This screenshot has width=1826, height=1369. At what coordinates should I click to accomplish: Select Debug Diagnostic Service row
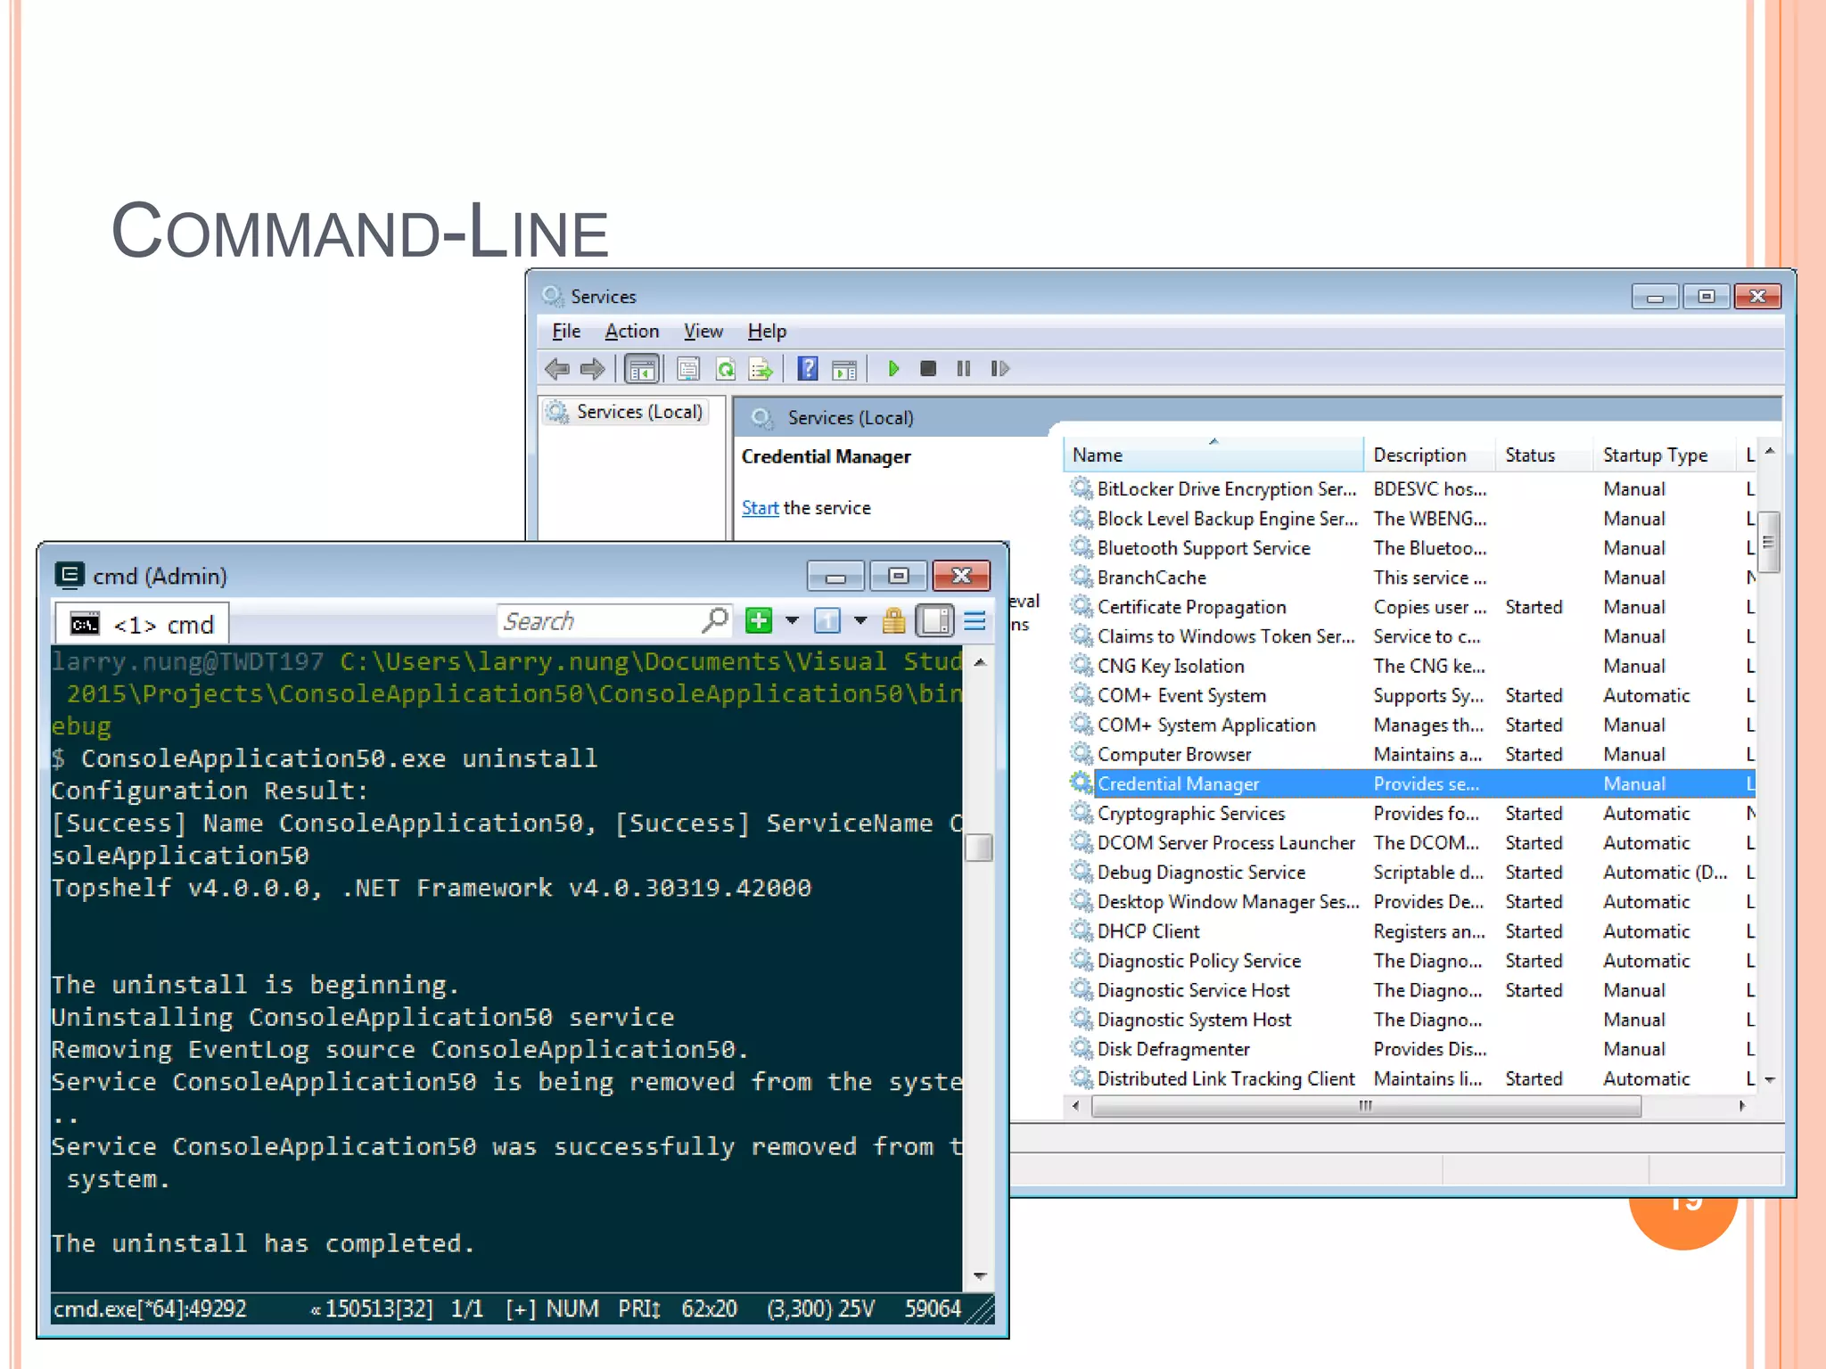click(x=1412, y=872)
